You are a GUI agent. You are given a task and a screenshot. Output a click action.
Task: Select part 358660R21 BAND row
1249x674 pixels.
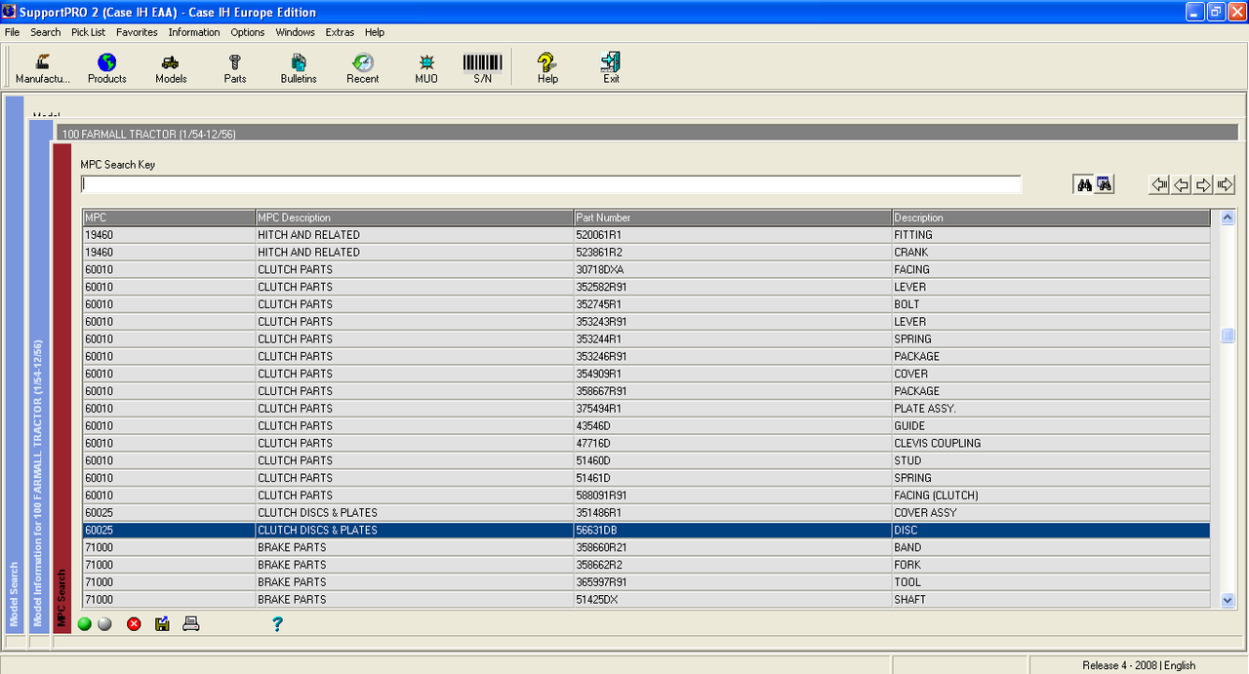click(646, 547)
